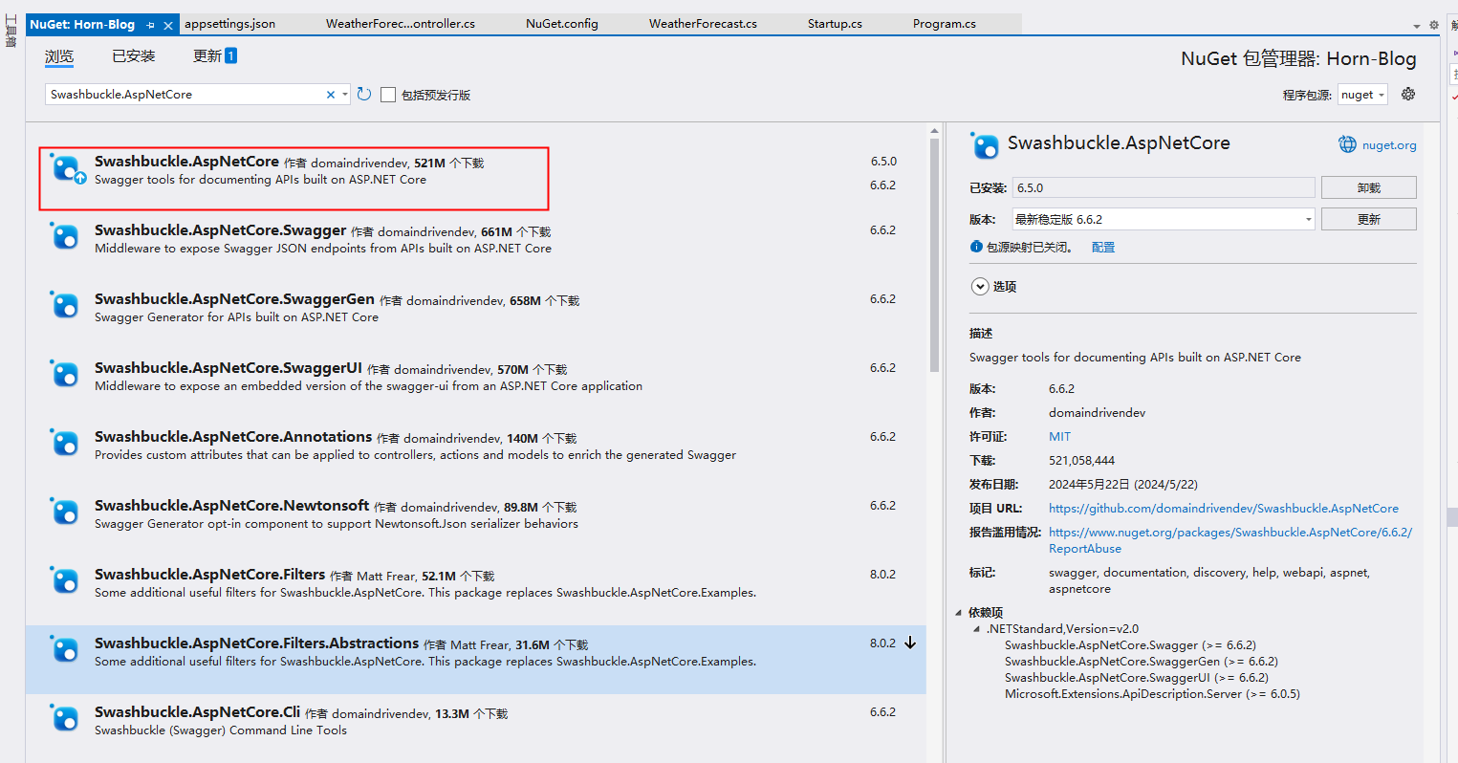Clear the search box with the X
The height and width of the screenshot is (763, 1458).
click(331, 95)
